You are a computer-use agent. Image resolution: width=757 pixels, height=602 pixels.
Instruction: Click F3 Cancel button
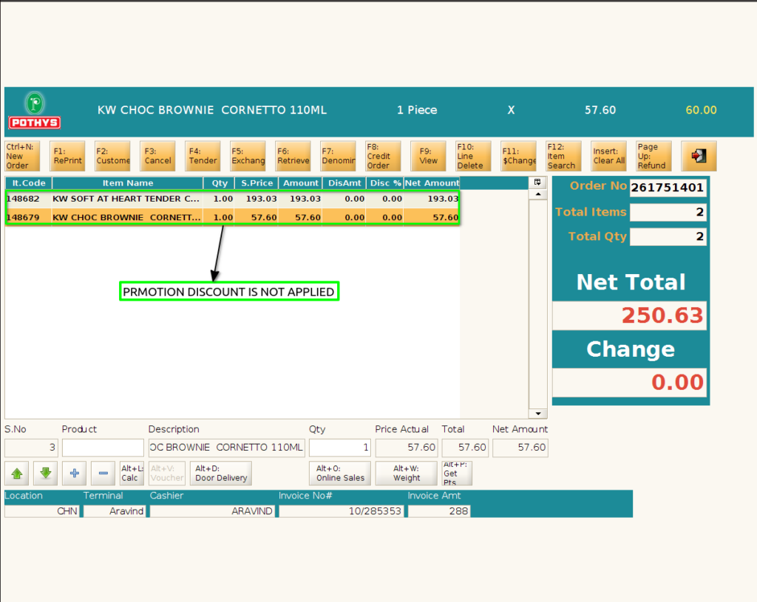click(157, 156)
